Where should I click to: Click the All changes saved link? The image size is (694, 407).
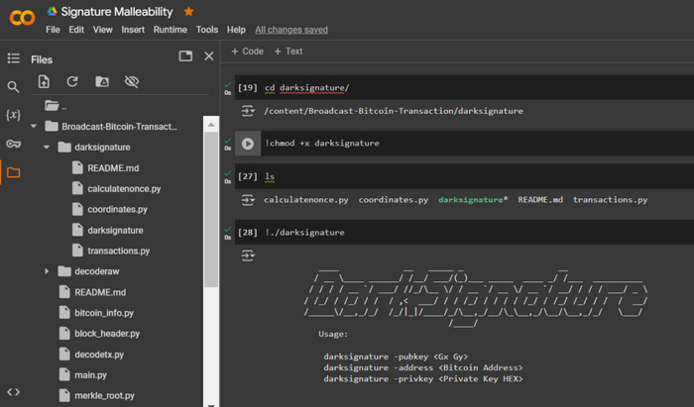tap(290, 30)
